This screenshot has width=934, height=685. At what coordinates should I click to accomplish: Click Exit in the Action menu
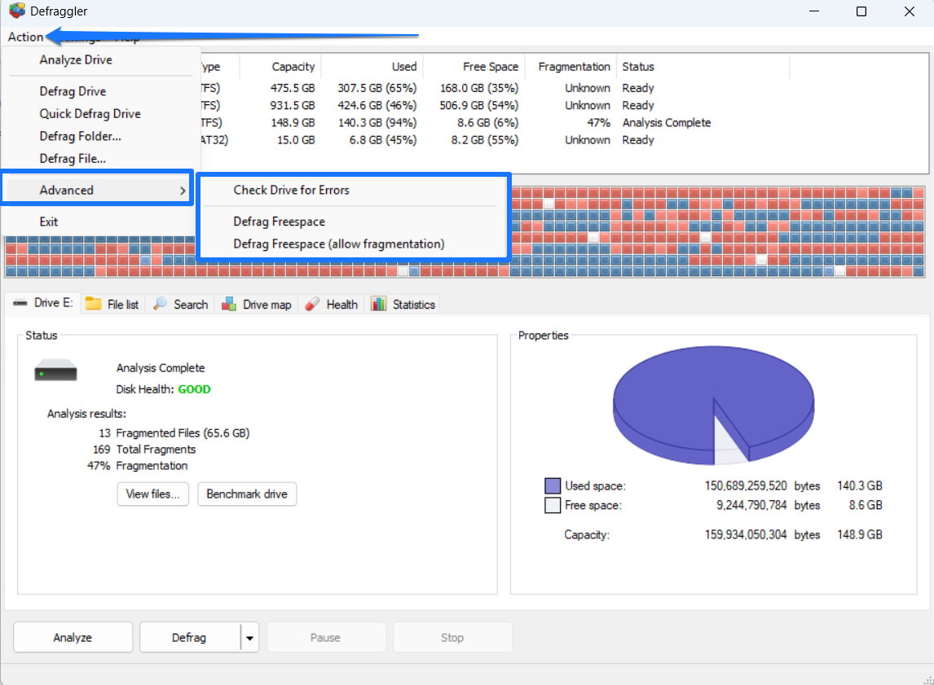click(x=49, y=221)
